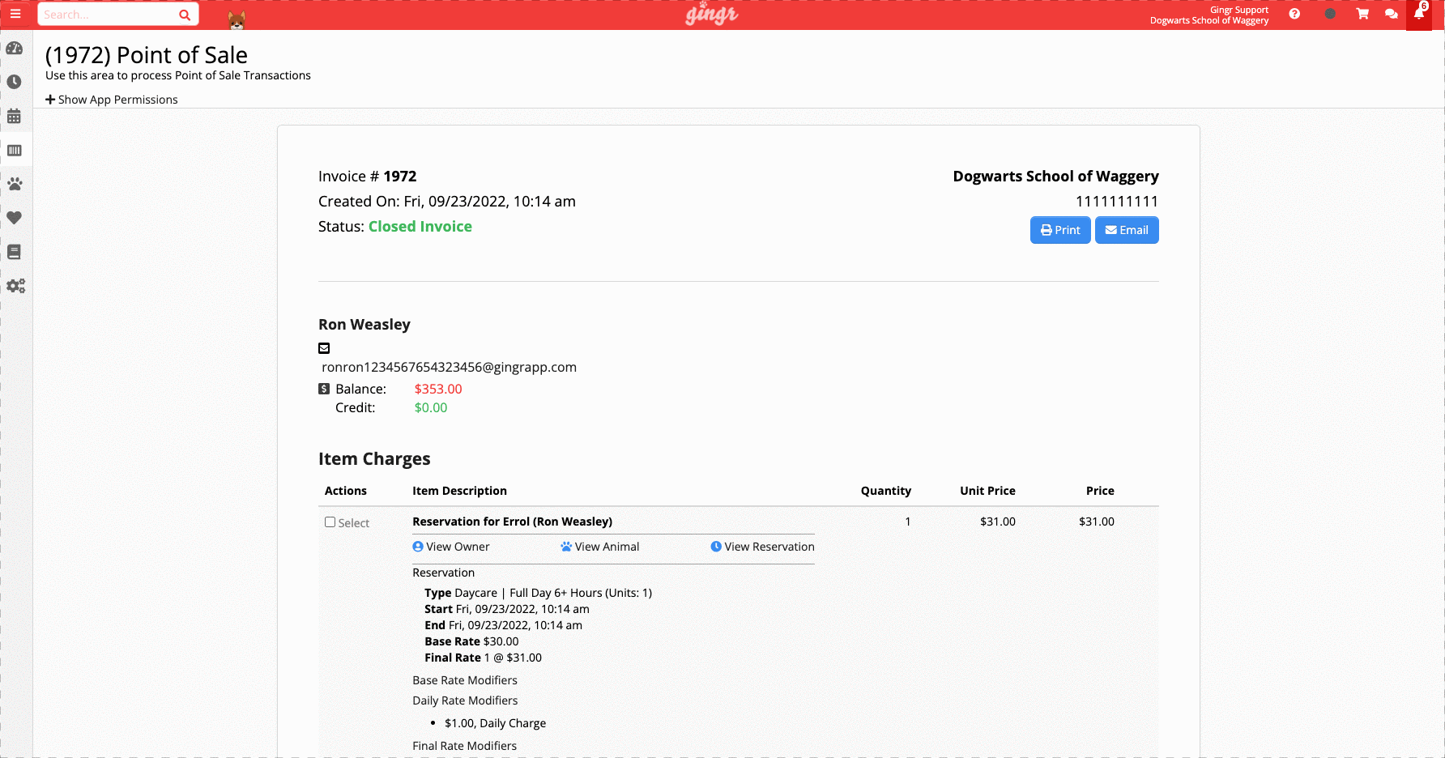Select the Errol reservation checkbox
This screenshot has height=758, width=1445.
click(330, 522)
